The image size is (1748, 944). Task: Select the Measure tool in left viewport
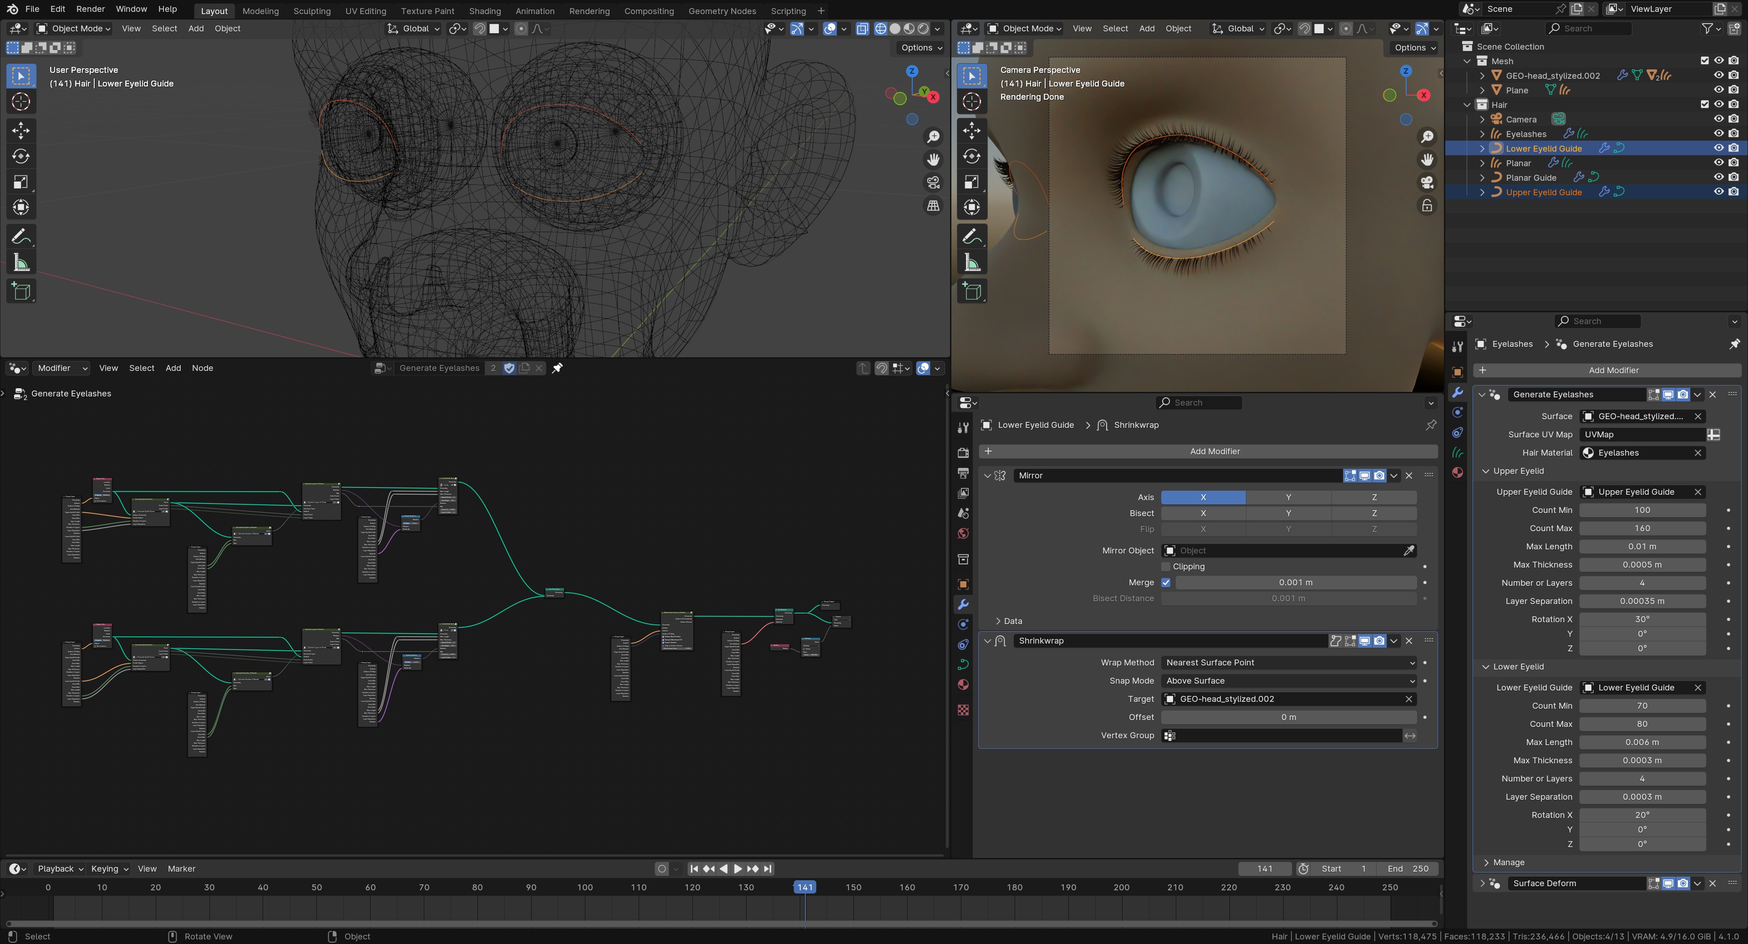pos(21,263)
